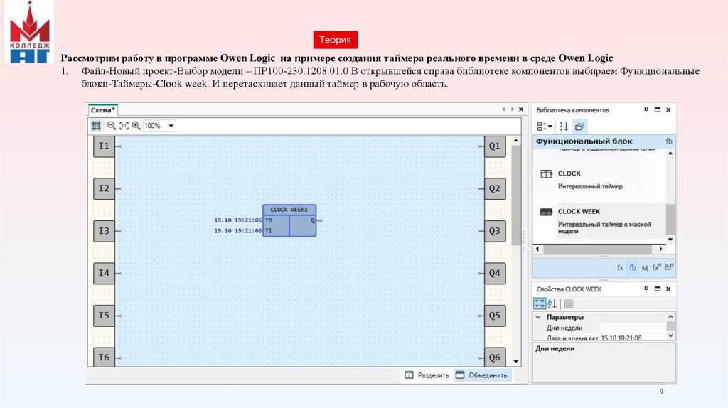The height and width of the screenshot is (408, 728).
Task: Close the Свойства CLOCK WEEK panel
Action: [668, 289]
